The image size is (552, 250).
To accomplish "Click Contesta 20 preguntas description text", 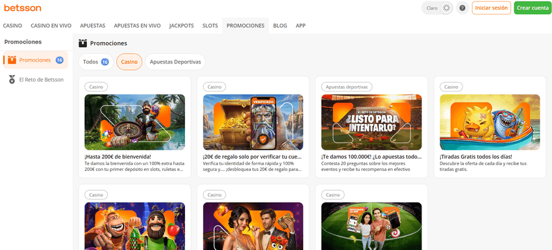I will [366, 166].
